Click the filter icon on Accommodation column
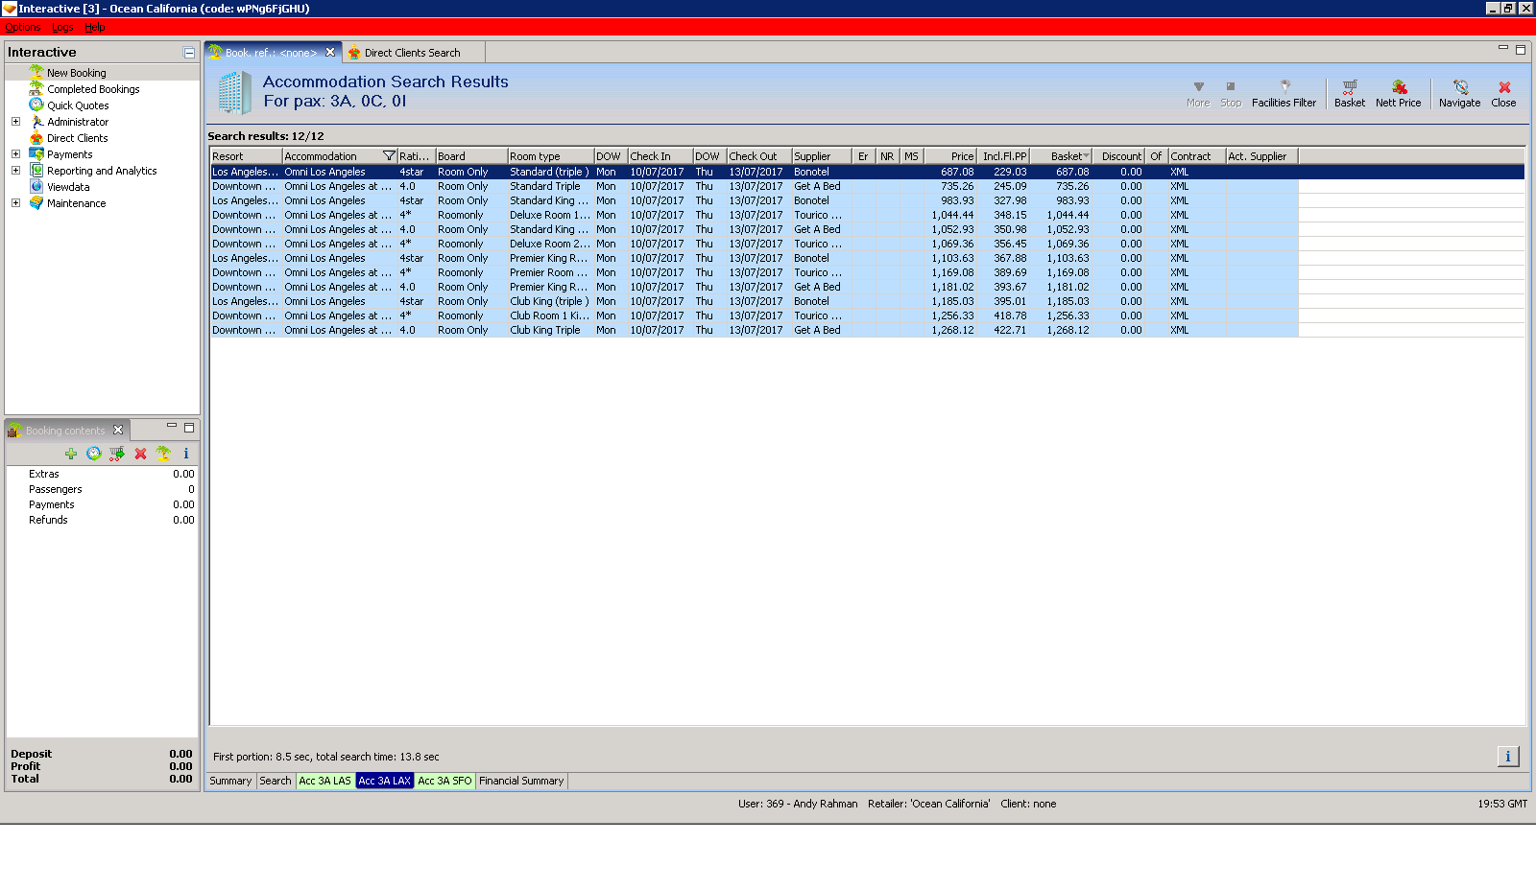Image resolution: width=1536 pixels, height=888 pixels. (389, 156)
